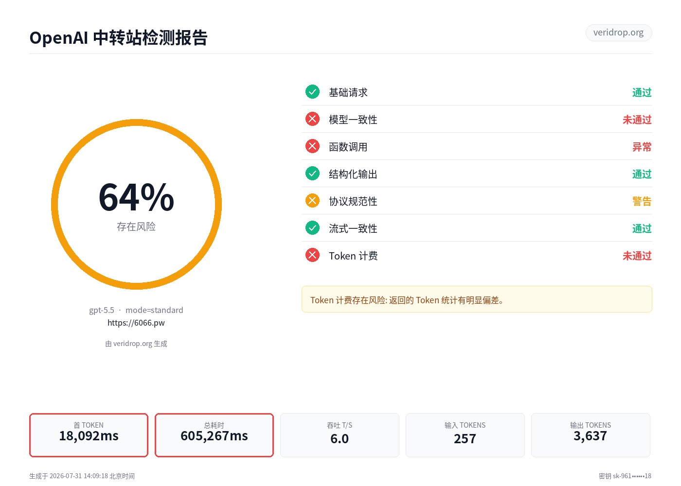Click the red cross icon beside 函数调用
This screenshot has height=486, width=681.
[x=312, y=146]
